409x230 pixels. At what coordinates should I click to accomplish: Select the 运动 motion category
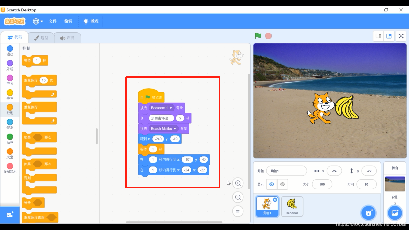click(x=10, y=50)
